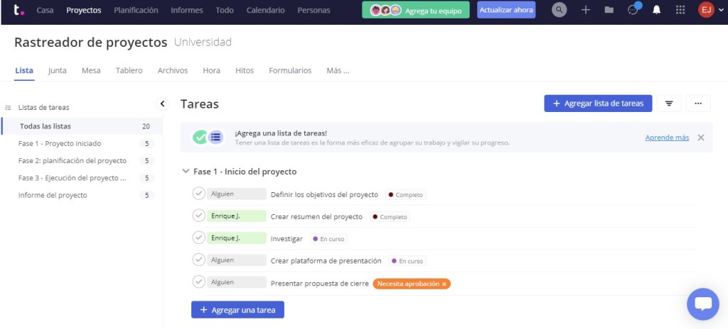Screen dimensions: 728x329
Task: Open the folder icon in top navigation
Action: pyautogui.click(x=609, y=10)
